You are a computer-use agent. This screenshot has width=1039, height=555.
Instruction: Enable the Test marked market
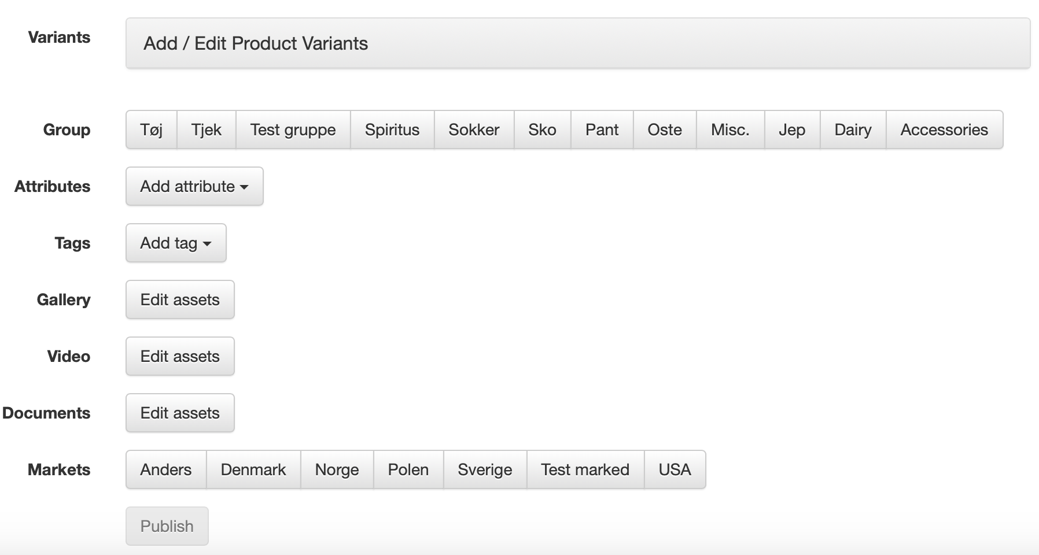585,469
